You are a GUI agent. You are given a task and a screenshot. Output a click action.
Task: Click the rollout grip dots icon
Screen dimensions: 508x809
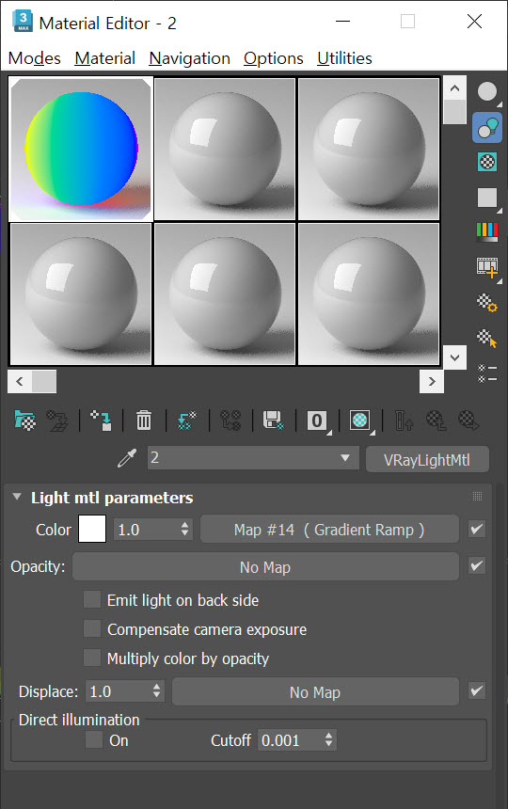click(x=477, y=497)
